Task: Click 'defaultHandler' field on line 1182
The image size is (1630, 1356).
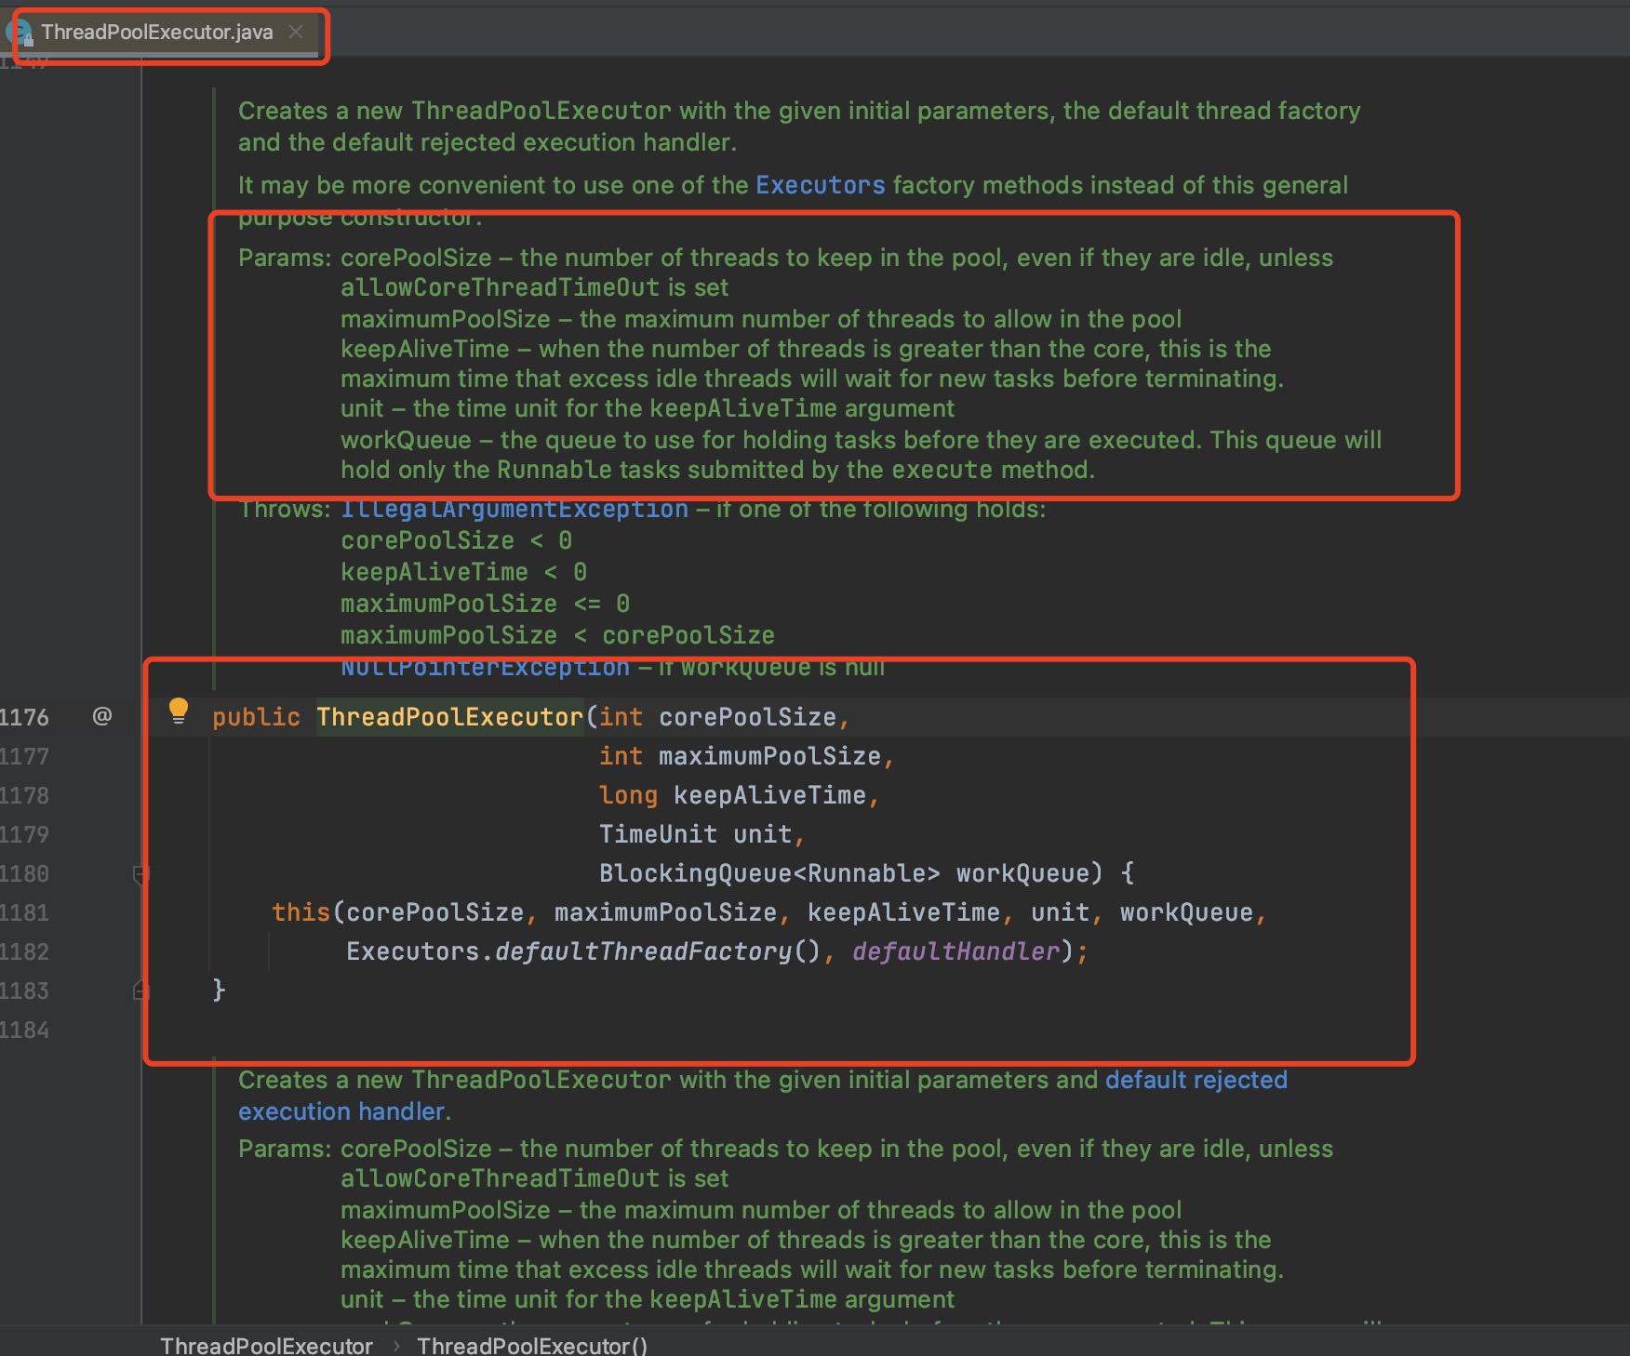Action: point(955,951)
